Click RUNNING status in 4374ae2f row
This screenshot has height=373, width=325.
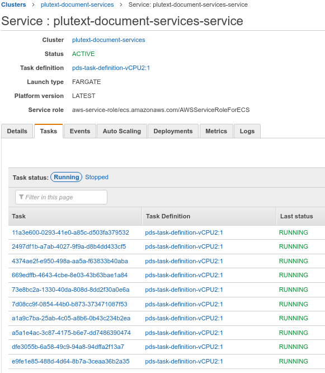(x=294, y=261)
